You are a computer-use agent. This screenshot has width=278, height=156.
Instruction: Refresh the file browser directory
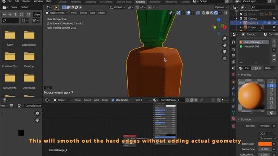click(x=21, y=14)
